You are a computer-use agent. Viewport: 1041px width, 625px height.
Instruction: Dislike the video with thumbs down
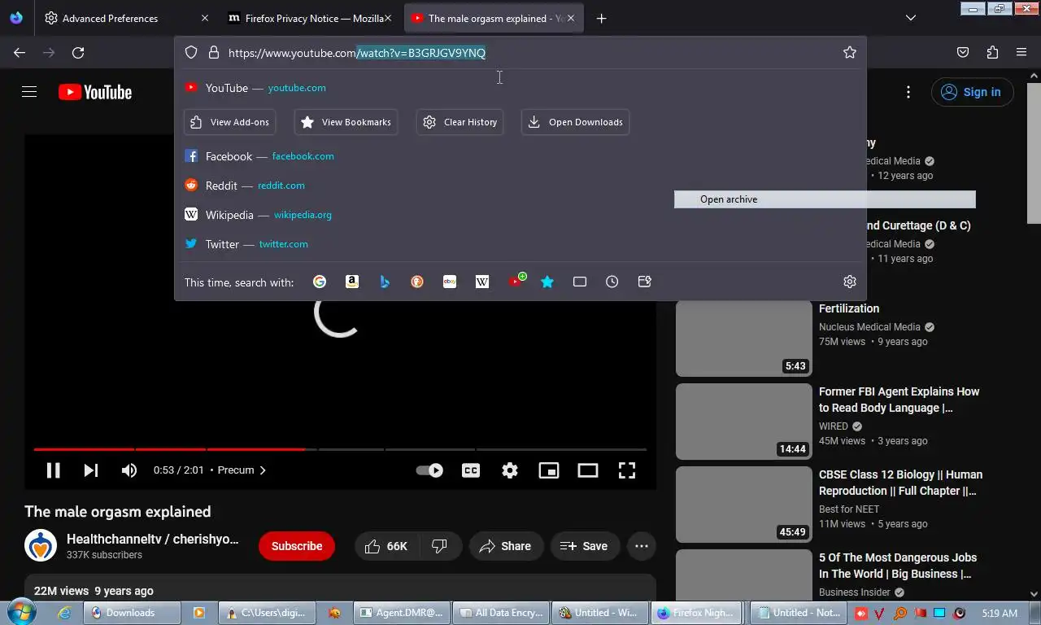(x=439, y=546)
